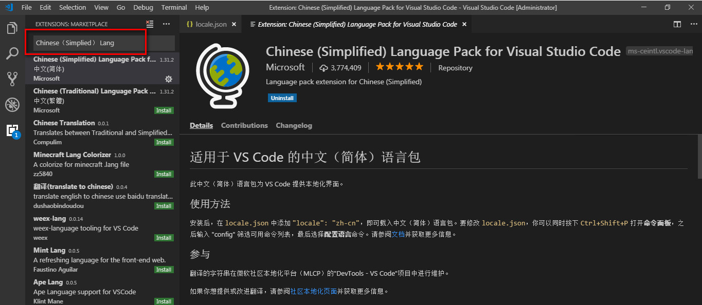
Task: Select the Contributions tab
Action: (x=244, y=125)
